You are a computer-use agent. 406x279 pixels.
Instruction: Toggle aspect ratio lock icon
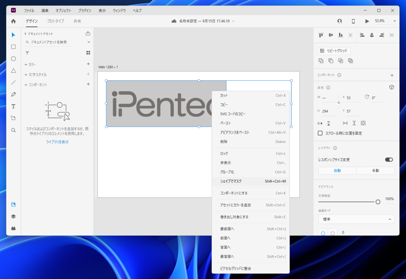339,102
